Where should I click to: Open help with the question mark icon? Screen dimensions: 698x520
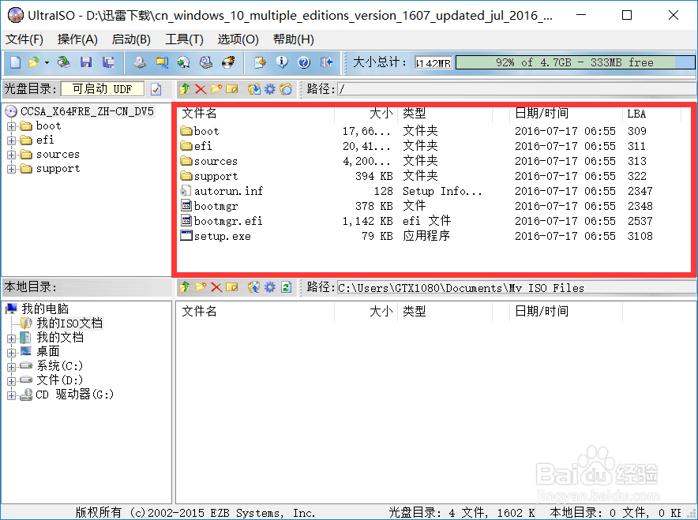point(304,62)
